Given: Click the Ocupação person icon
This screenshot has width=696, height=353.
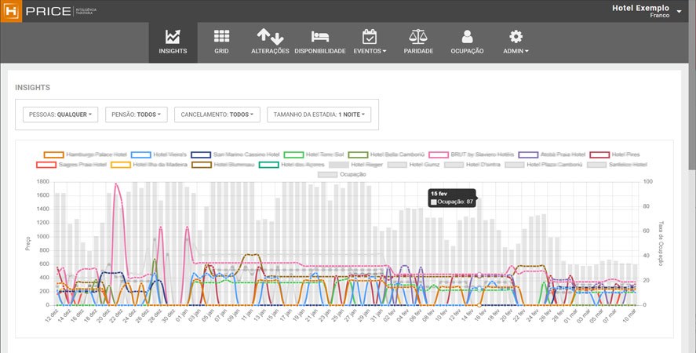Looking at the screenshot, I should (x=468, y=37).
